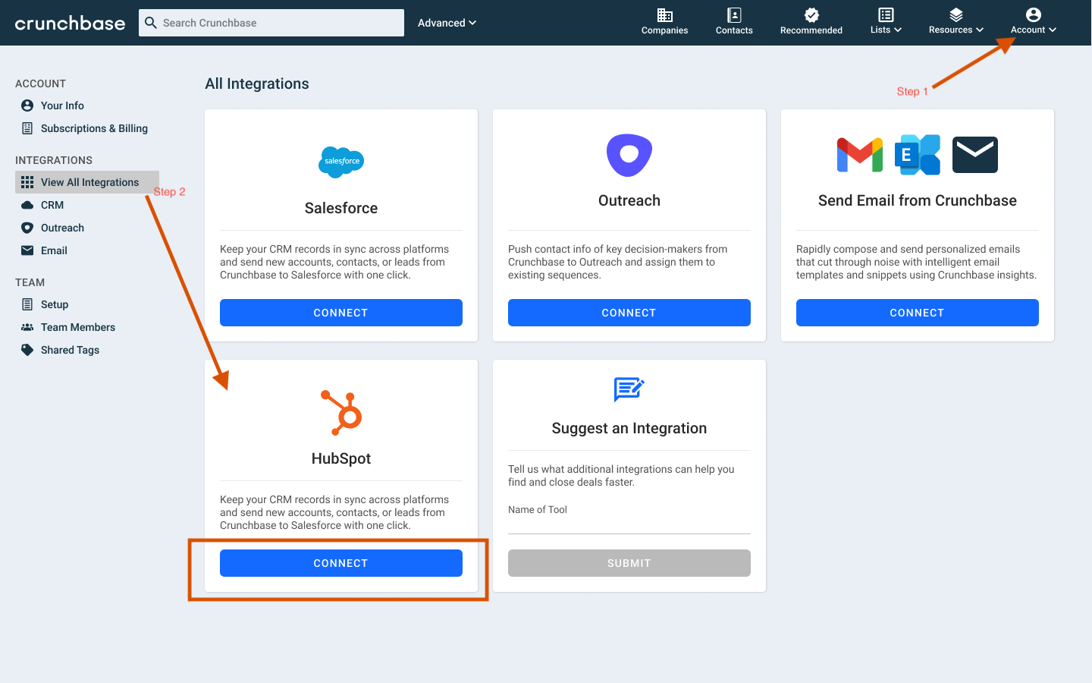Expand the Account dropdown menu
The height and width of the screenshot is (683, 1092).
1033,23
